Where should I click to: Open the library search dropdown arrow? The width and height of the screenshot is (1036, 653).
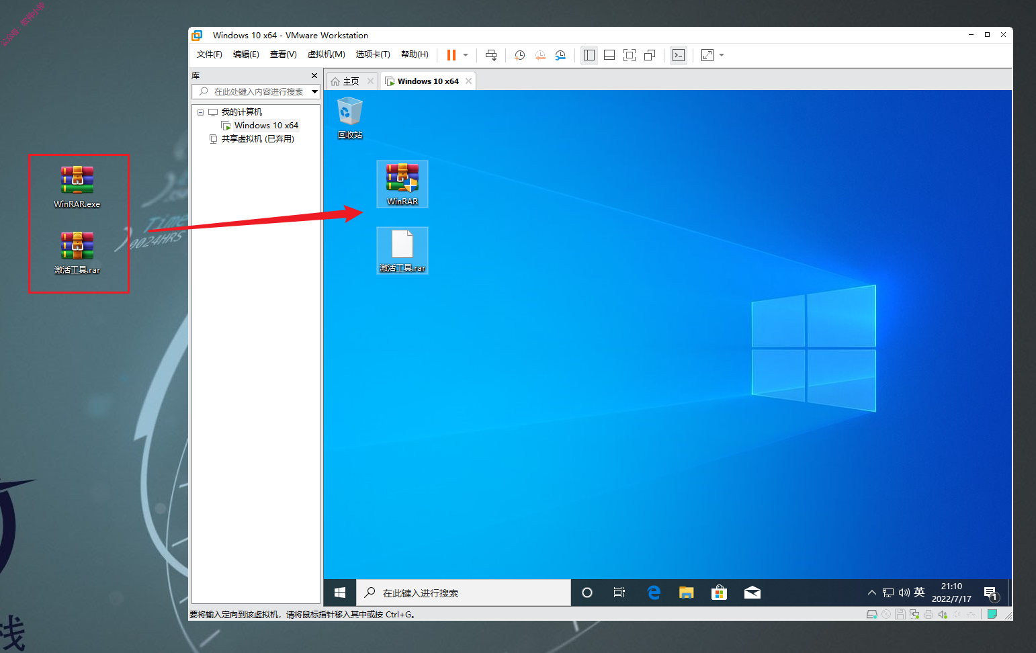pos(314,91)
